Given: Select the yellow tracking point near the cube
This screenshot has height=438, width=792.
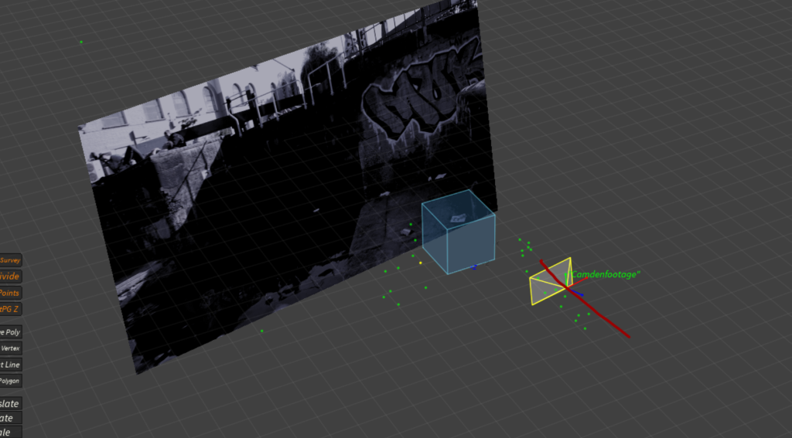Looking at the screenshot, I should pyautogui.click(x=420, y=263).
